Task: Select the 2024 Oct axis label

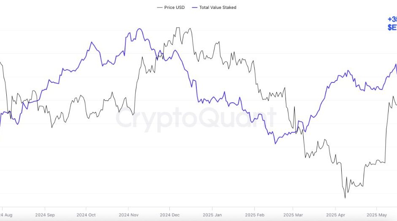Action: tap(87, 215)
